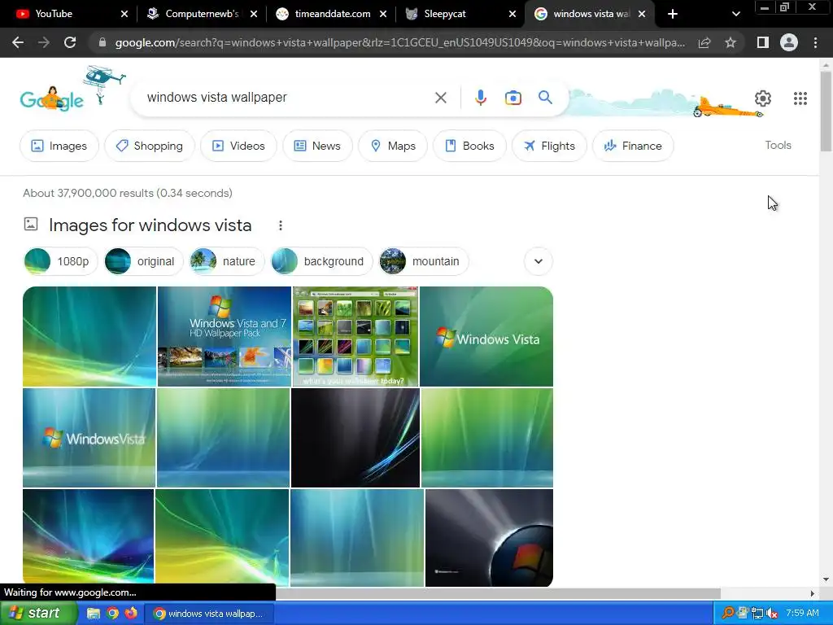Expand the tab search dropdown arrow
The width and height of the screenshot is (833, 625).
(x=735, y=14)
